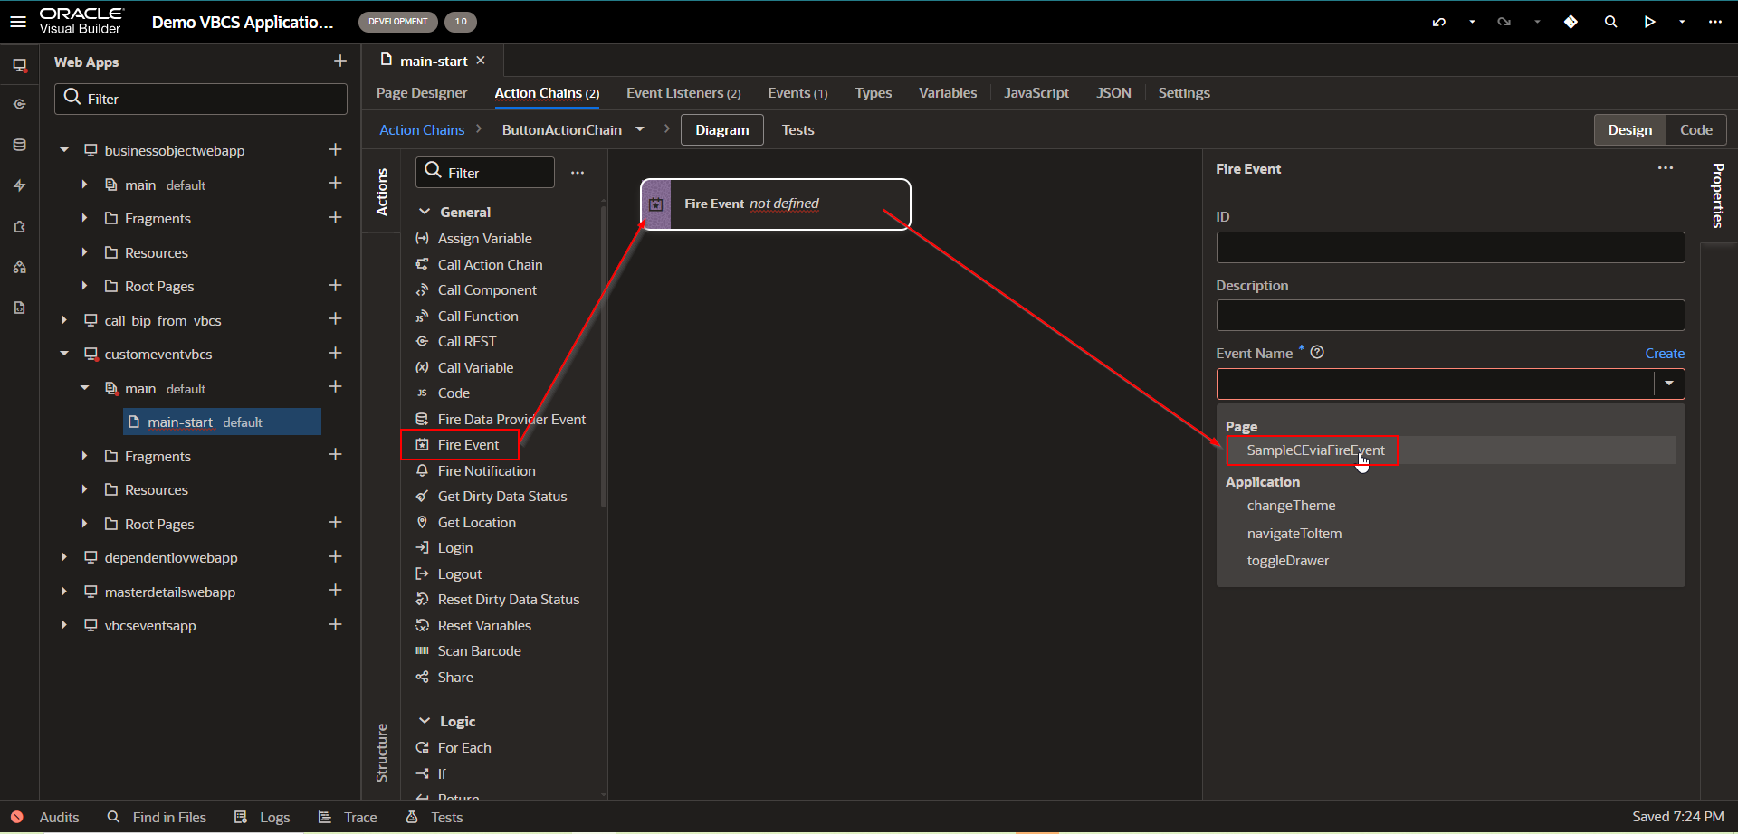Collapse the Logic actions section
Screen dimensions: 1738x834
click(425, 721)
